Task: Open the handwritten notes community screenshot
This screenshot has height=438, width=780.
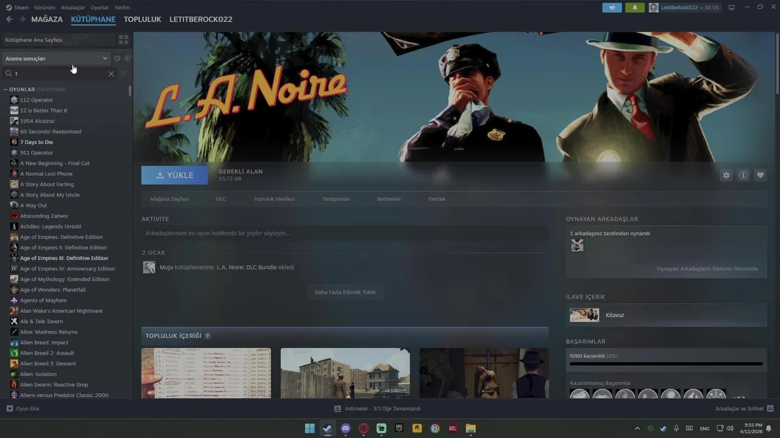Action: pyautogui.click(x=206, y=373)
